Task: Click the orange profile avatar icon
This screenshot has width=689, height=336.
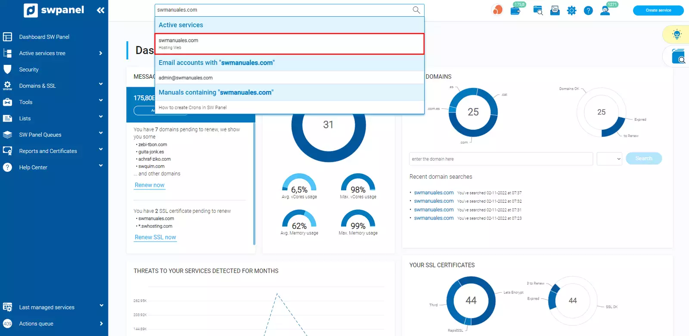Action: tap(497, 10)
